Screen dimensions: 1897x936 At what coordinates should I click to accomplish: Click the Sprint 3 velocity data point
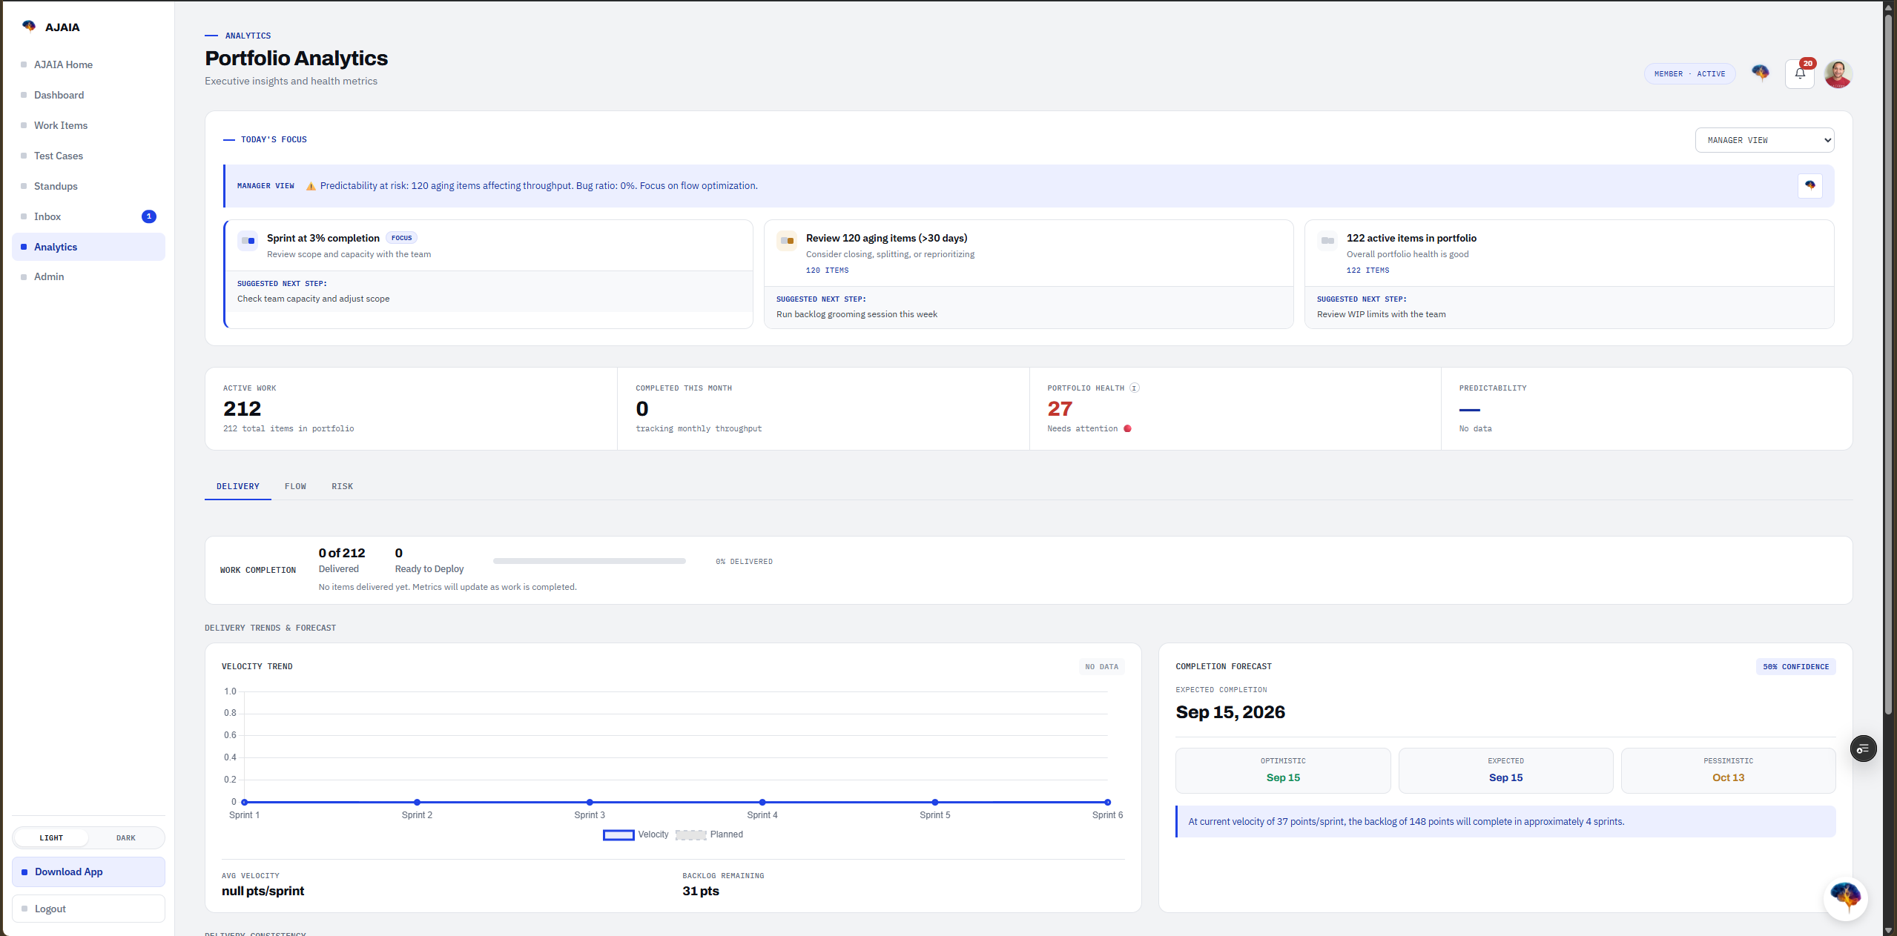pyautogui.click(x=590, y=802)
